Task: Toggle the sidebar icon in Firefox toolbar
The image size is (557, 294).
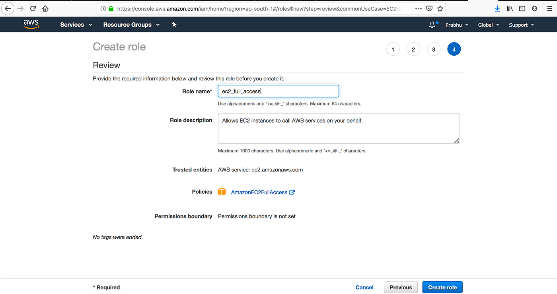Action: pos(522,8)
